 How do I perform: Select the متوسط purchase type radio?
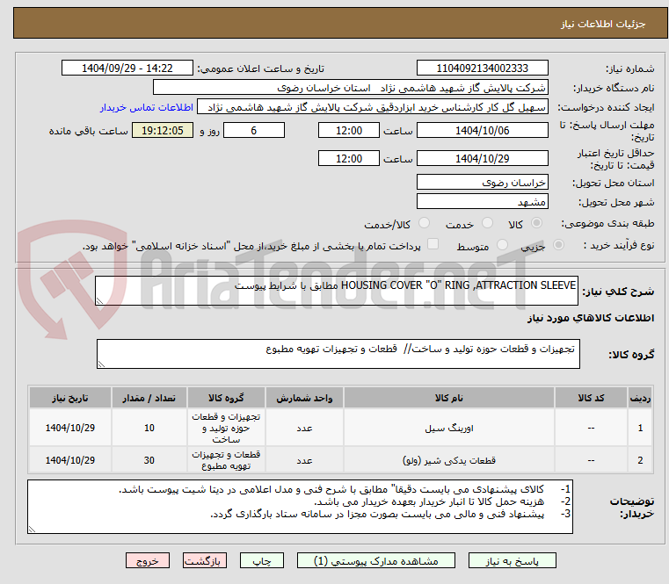[502, 245]
